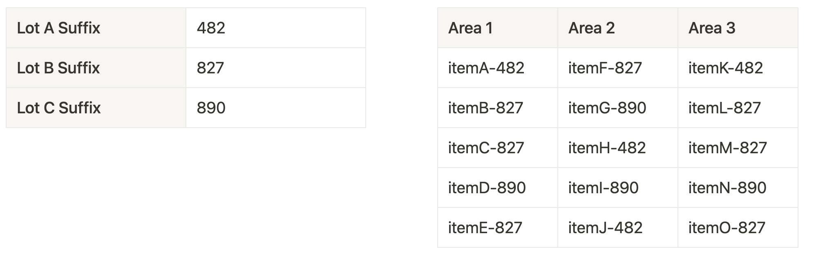Click the Area 2 column header
This screenshot has height=256, width=814.
click(618, 28)
